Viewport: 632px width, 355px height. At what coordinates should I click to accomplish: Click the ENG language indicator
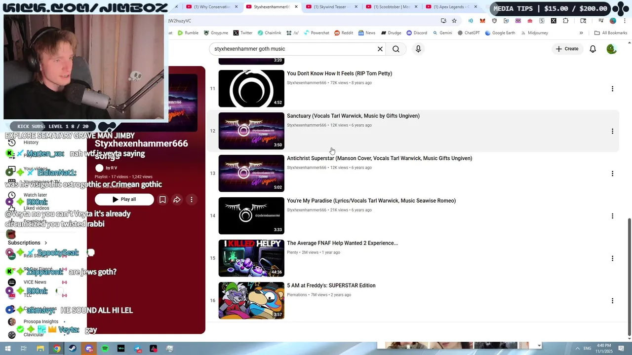(588, 348)
